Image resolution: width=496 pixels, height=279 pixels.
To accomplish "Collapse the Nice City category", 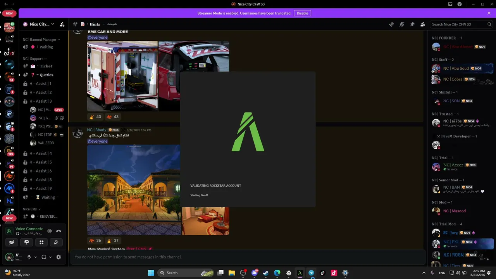I will (32, 209).
